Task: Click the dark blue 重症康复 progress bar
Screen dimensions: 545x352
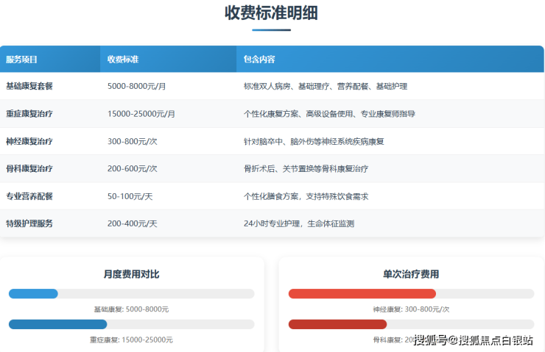Action: [x=57, y=324]
